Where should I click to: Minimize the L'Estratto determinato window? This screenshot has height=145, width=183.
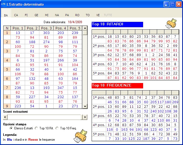(x=166, y=4)
